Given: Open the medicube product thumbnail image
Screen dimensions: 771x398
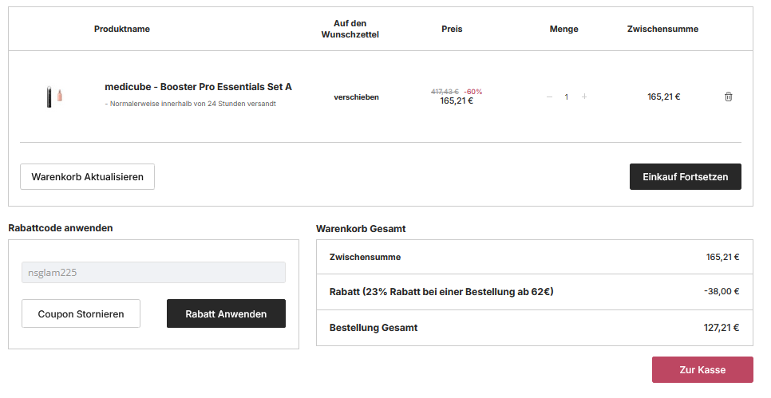Looking at the screenshot, I should pos(54,97).
